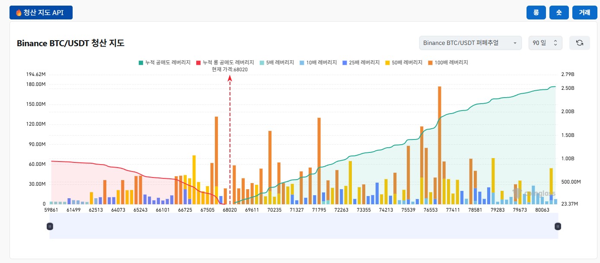Click the 71327 x-axis label
This screenshot has height=263, width=600.
coord(297,210)
